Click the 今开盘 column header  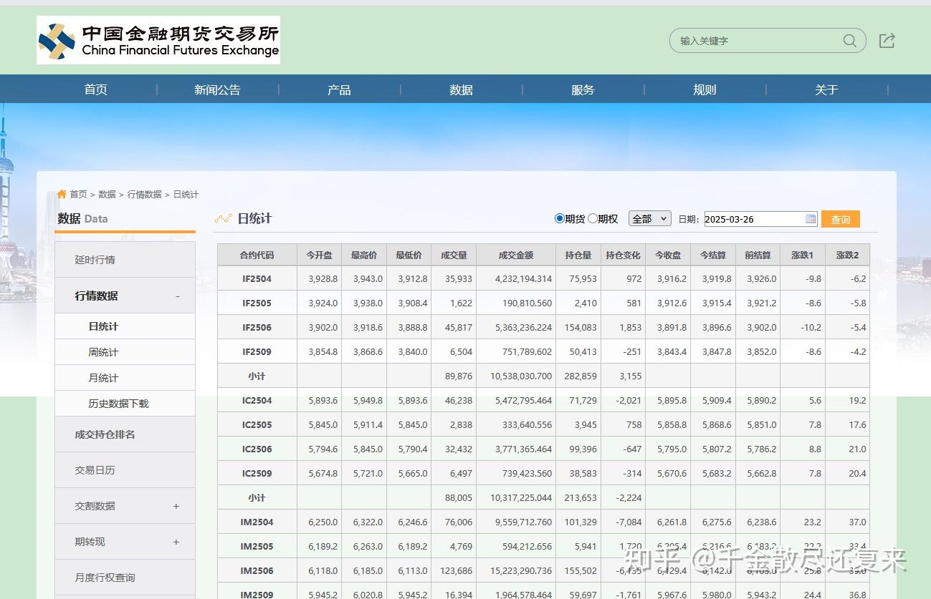pyautogui.click(x=319, y=255)
